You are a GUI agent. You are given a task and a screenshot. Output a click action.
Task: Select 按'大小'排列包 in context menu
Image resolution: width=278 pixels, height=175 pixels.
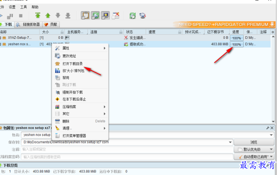click(80, 71)
